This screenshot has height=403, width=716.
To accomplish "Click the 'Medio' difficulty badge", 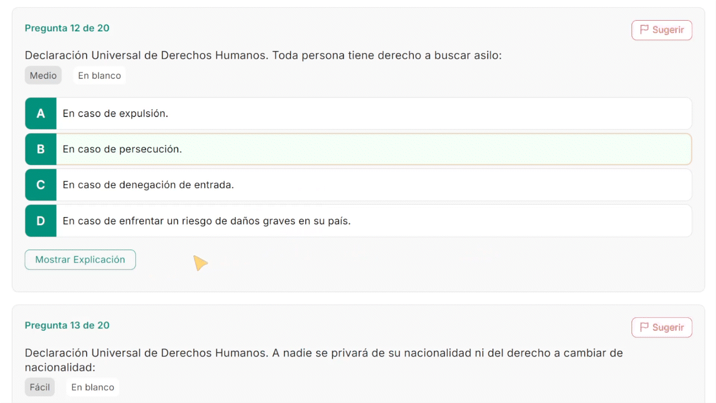I will (43, 76).
